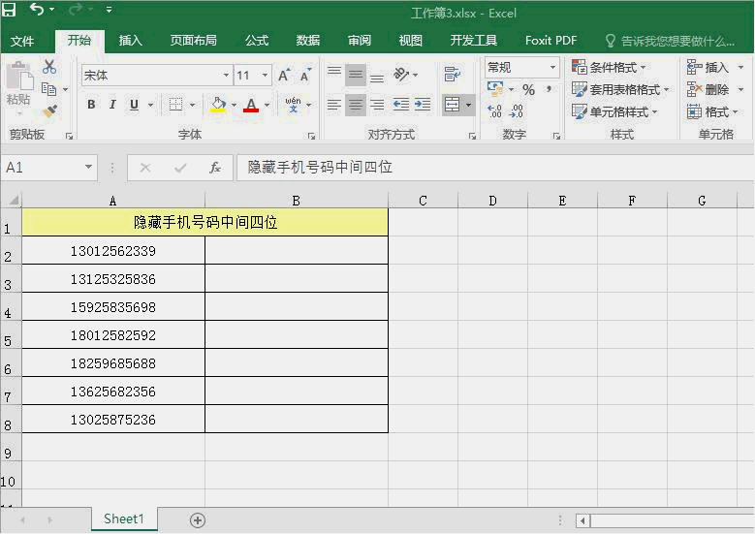
Task: Toggle center horizontal alignment
Action: [x=356, y=105]
